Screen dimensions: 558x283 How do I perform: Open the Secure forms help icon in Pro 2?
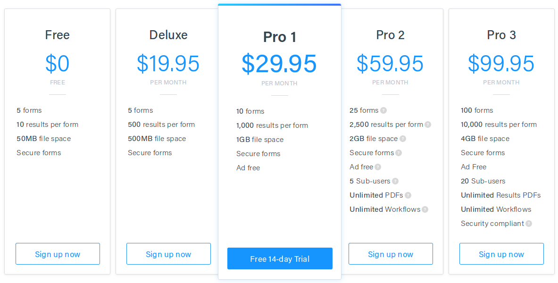399,152
